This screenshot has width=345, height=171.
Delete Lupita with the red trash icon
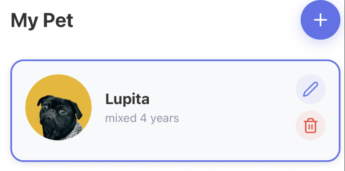311,126
